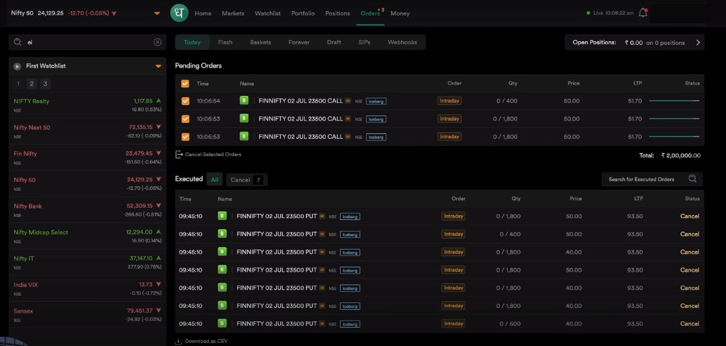Expand Open Positions with the chevron
The width and height of the screenshot is (726, 346).
[x=698, y=42]
